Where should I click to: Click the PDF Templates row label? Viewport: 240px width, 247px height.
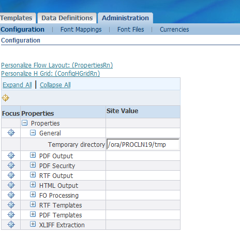[61, 215]
